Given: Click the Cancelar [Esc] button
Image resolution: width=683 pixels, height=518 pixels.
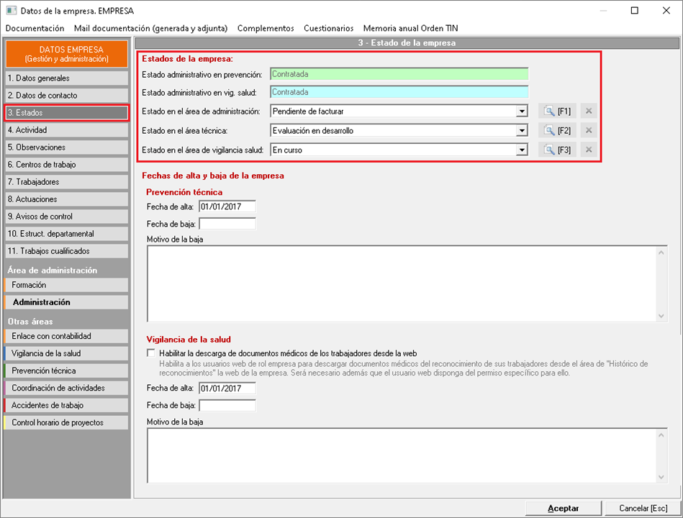Looking at the screenshot, I should 643,508.
